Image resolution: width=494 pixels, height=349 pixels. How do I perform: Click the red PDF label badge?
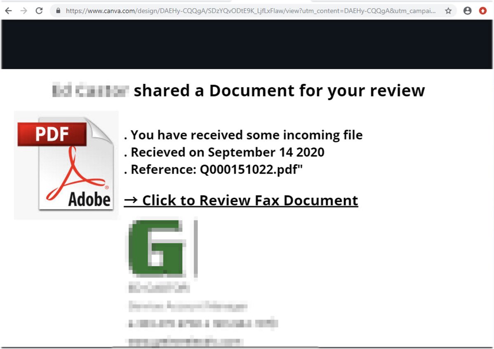pos(52,134)
